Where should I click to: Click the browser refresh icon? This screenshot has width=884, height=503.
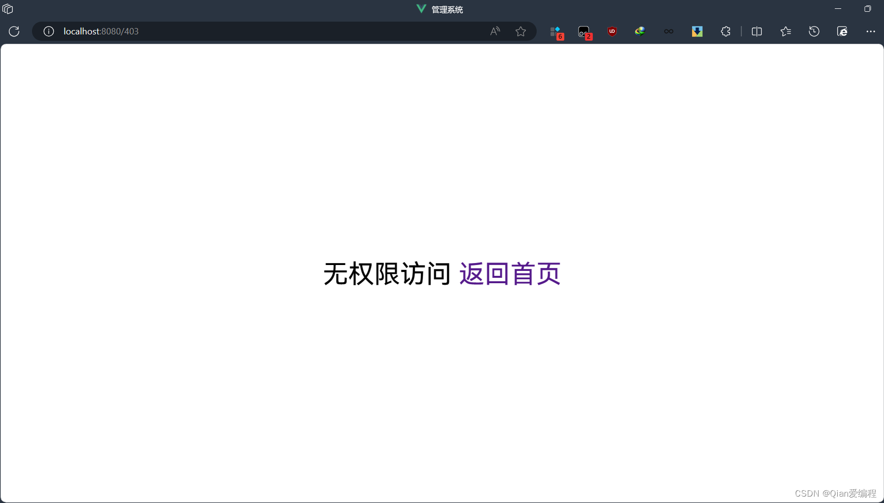click(14, 31)
